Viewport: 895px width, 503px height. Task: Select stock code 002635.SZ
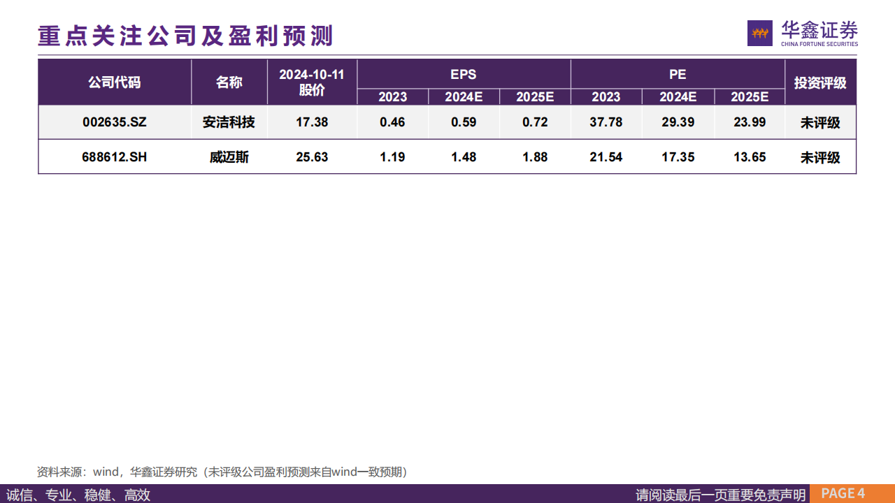pyautogui.click(x=115, y=122)
